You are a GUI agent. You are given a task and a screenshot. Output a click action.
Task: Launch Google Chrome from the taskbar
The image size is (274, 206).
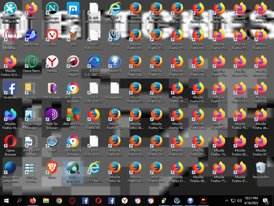pos(59,201)
